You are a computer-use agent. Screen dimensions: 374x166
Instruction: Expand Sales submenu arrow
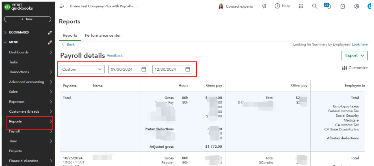pos(51,92)
